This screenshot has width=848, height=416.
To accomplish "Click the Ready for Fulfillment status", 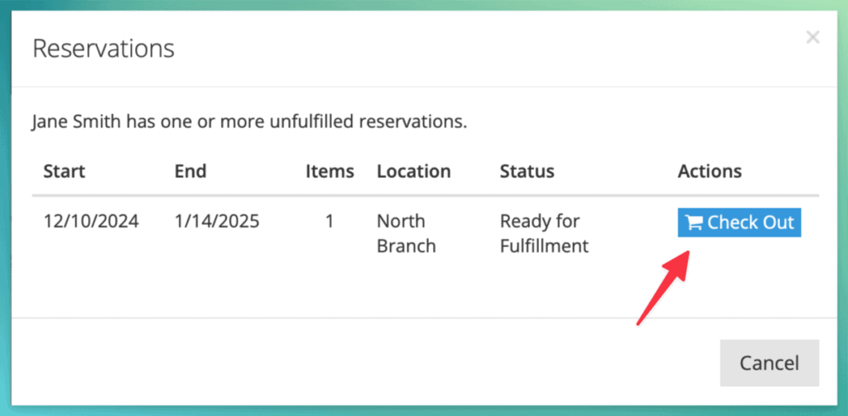I will 544,233.
